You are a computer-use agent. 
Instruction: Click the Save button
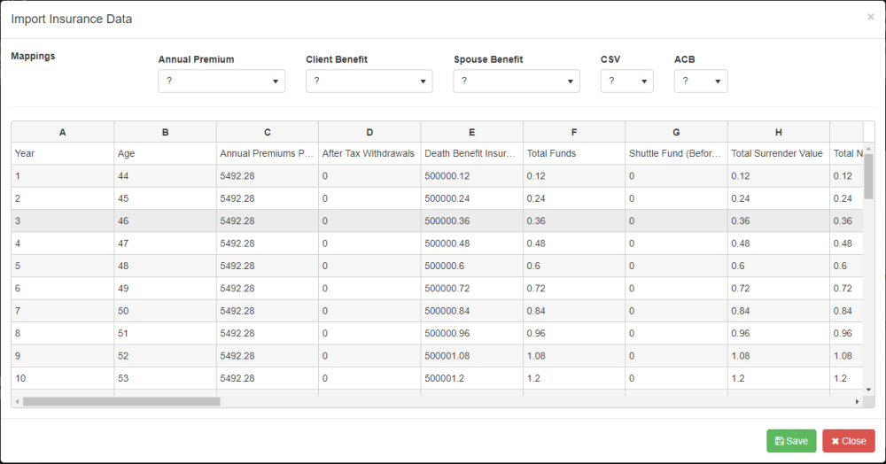tap(791, 441)
